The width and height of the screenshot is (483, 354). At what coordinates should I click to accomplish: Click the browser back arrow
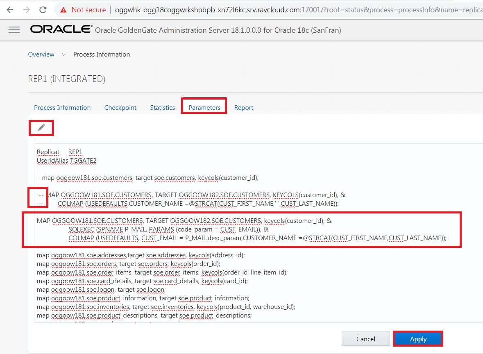click(10, 10)
